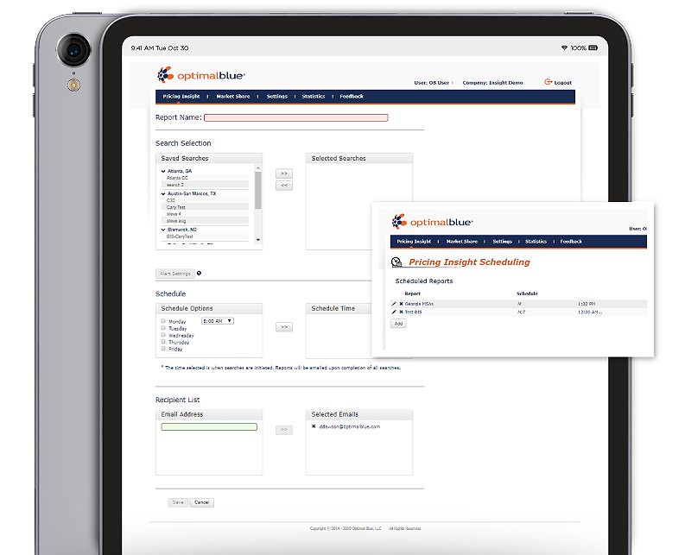This screenshot has height=555, width=685.
Task: Collapse the Bismarck, ND group
Action: click(x=163, y=230)
